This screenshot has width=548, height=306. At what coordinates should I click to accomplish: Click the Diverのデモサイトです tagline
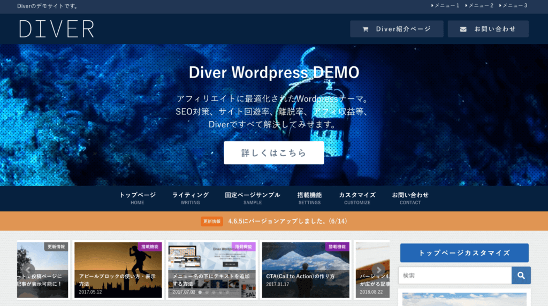(48, 6)
